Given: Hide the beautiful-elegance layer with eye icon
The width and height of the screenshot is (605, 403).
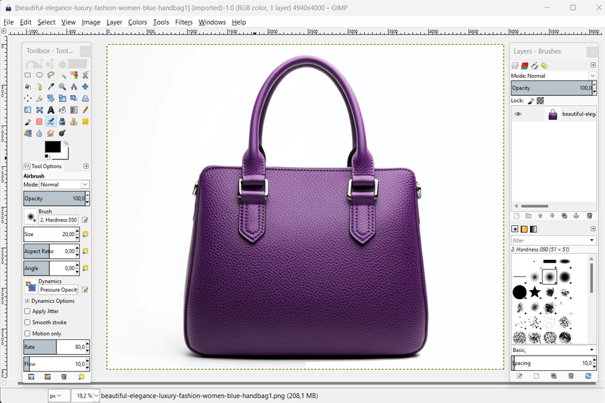Looking at the screenshot, I should coord(518,114).
